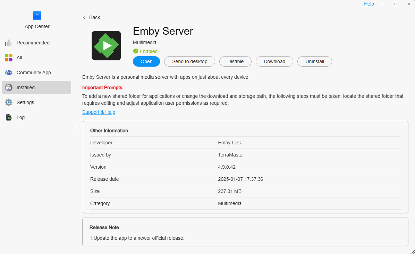Launch Emby Server with Open button
415x254 pixels.
146,61
